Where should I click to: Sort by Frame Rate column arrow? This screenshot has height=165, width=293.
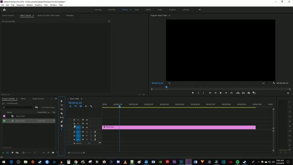pos(49,112)
